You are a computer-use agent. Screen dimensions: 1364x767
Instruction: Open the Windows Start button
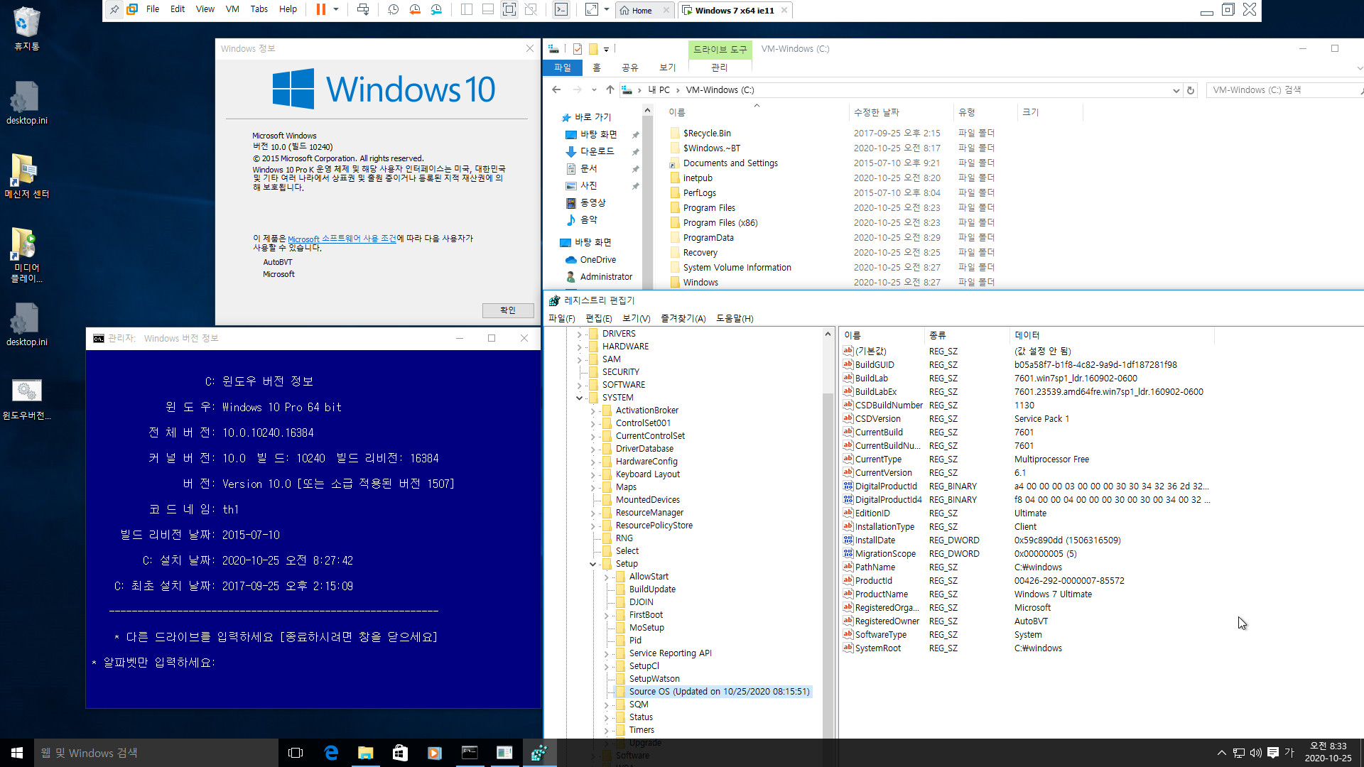[x=17, y=753]
